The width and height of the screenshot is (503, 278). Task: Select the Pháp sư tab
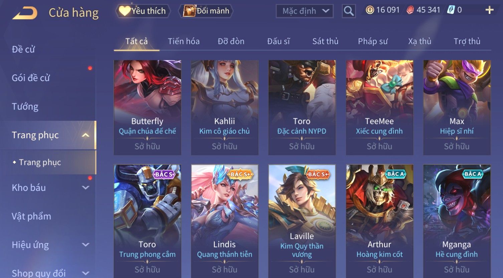coord(373,41)
